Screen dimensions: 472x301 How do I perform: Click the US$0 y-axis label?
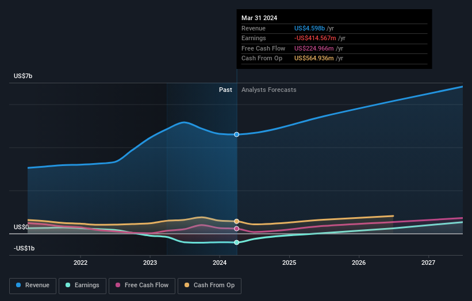[x=21, y=227]
